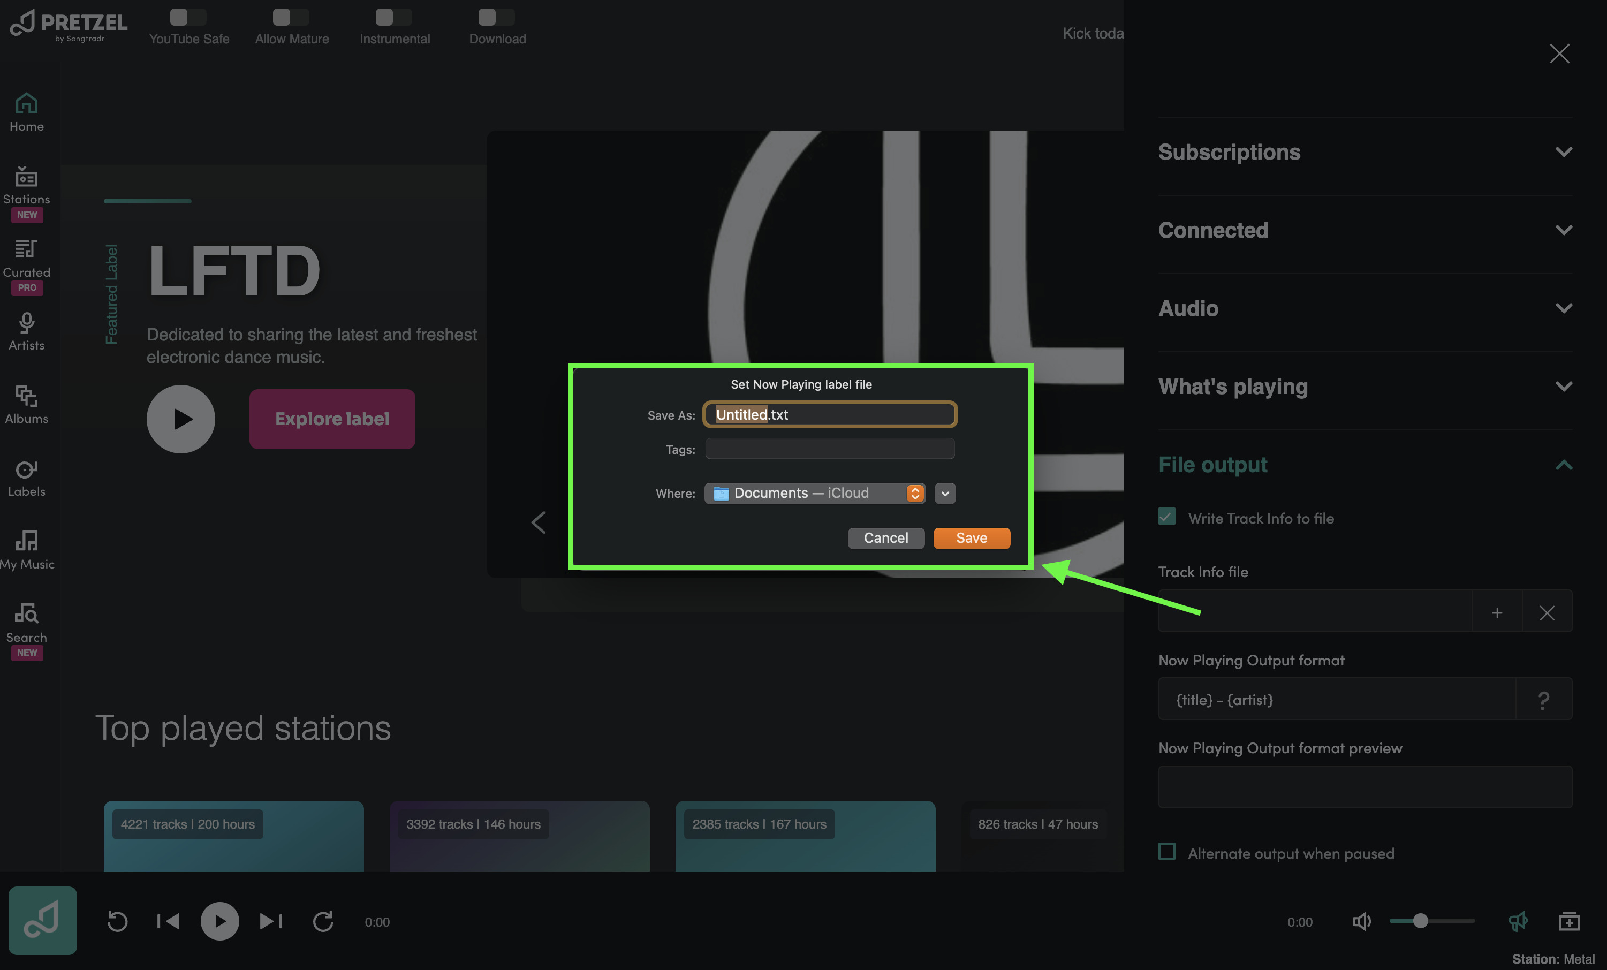Click Cancel in the save dialog
The image size is (1607, 970).
(886, 538)
